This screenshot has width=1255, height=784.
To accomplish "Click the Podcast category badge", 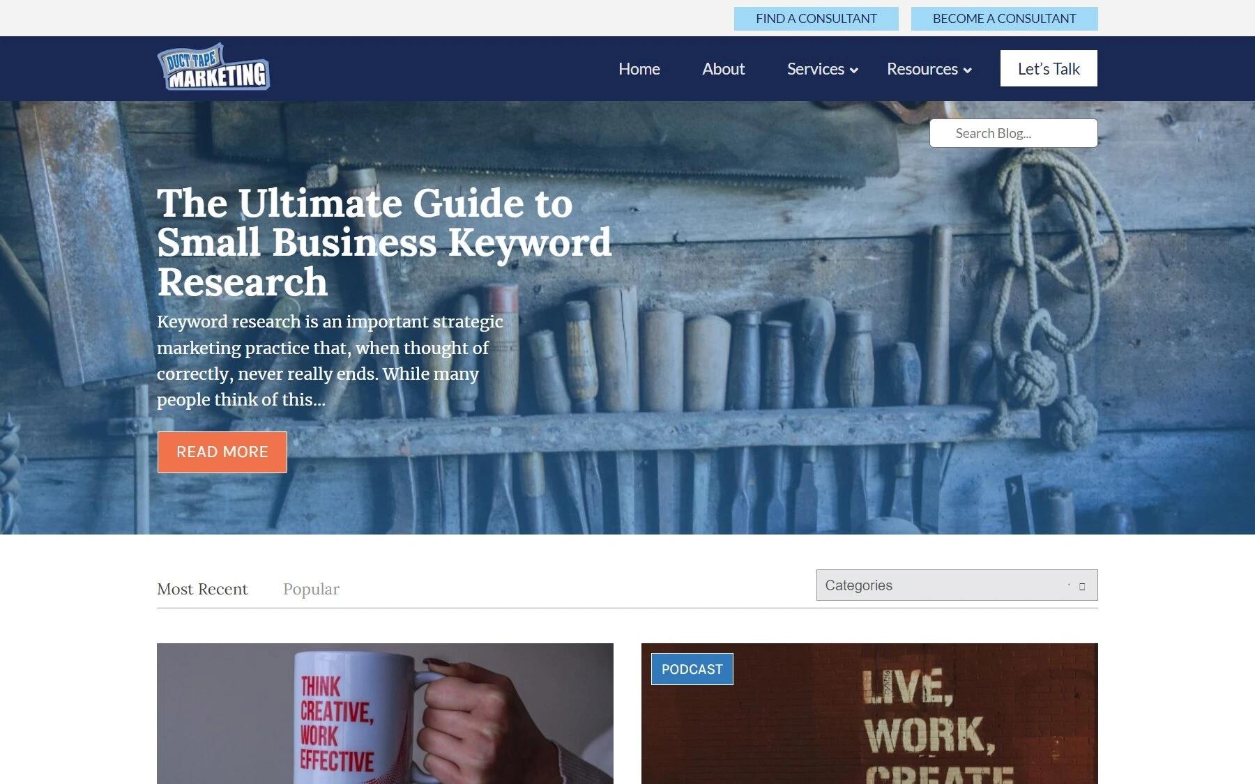I will (x=692, y=669).
